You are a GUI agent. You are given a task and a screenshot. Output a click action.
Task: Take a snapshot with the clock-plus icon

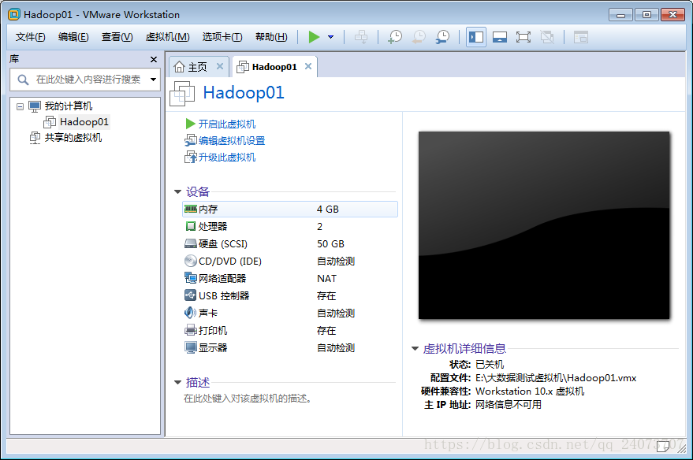tap(395, 37)
